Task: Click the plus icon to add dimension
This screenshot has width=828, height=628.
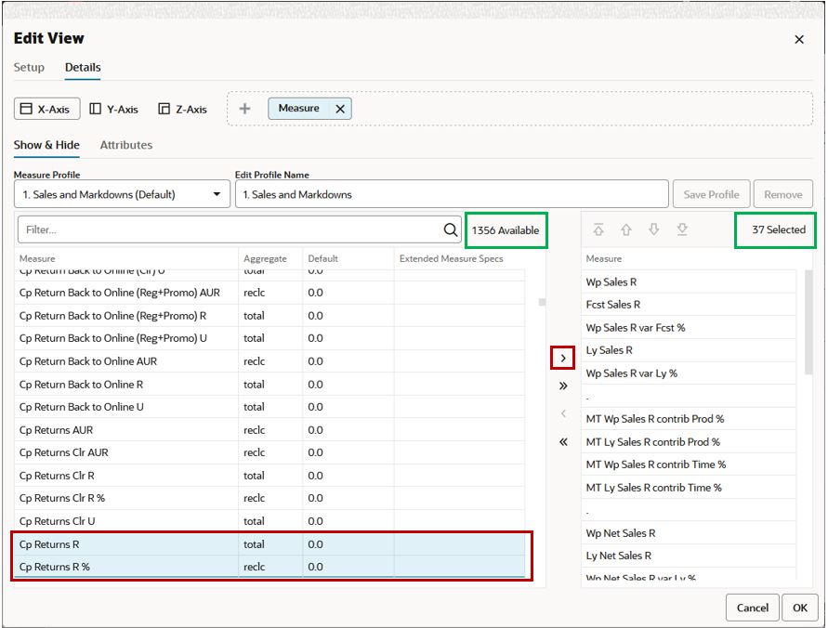Action: (x=244, y=109)
